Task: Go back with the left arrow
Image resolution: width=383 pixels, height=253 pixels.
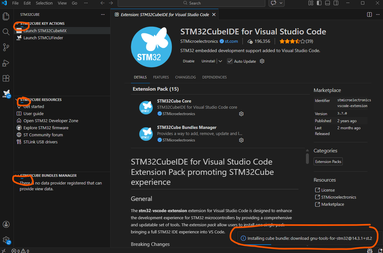Action: coord(103,3)
